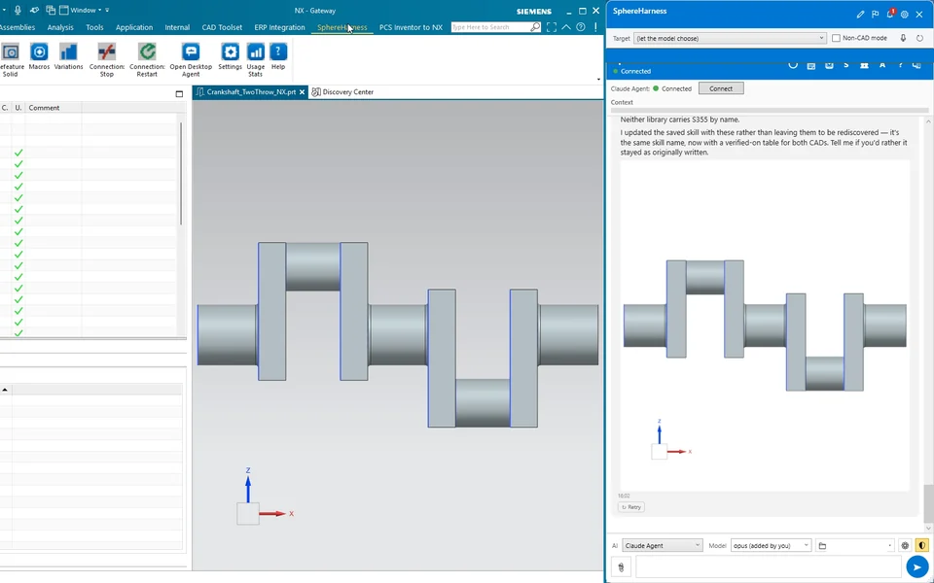This screenshot has height=583, width=934.
Task: Open SphereHarness ribbon Settings
Action: [x=230, y=57]
